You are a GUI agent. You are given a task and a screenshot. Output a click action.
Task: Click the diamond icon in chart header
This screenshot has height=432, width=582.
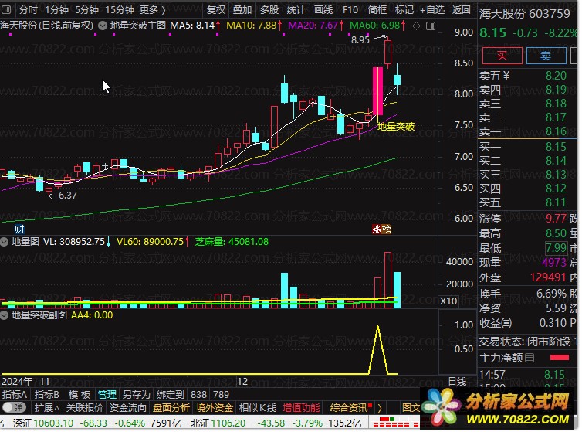pyautogui.click(x=417, y=26)
